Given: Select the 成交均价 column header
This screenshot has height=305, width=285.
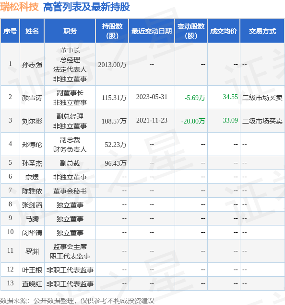Looking at the screenshot, I should (224, 31).
